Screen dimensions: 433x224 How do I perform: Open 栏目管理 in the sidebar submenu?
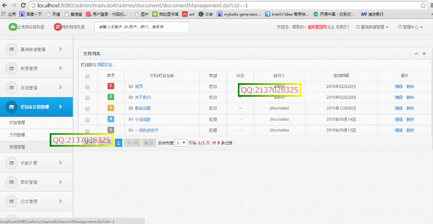[x=17, y=123]
